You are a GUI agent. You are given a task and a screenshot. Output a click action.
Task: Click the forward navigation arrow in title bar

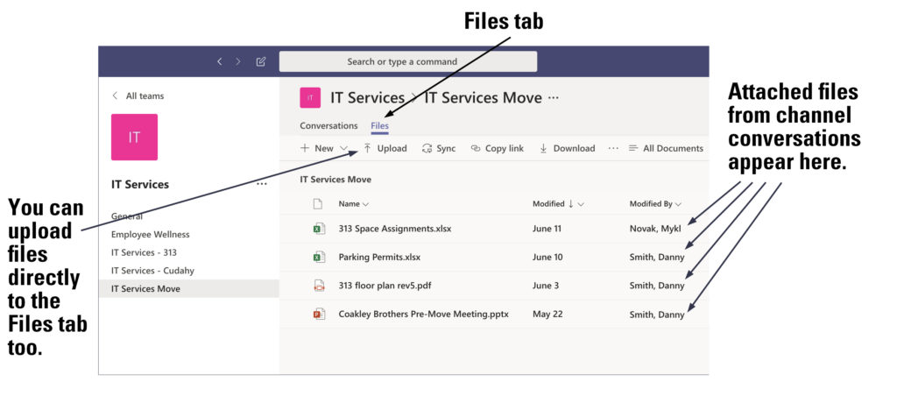tap(238, 61)
